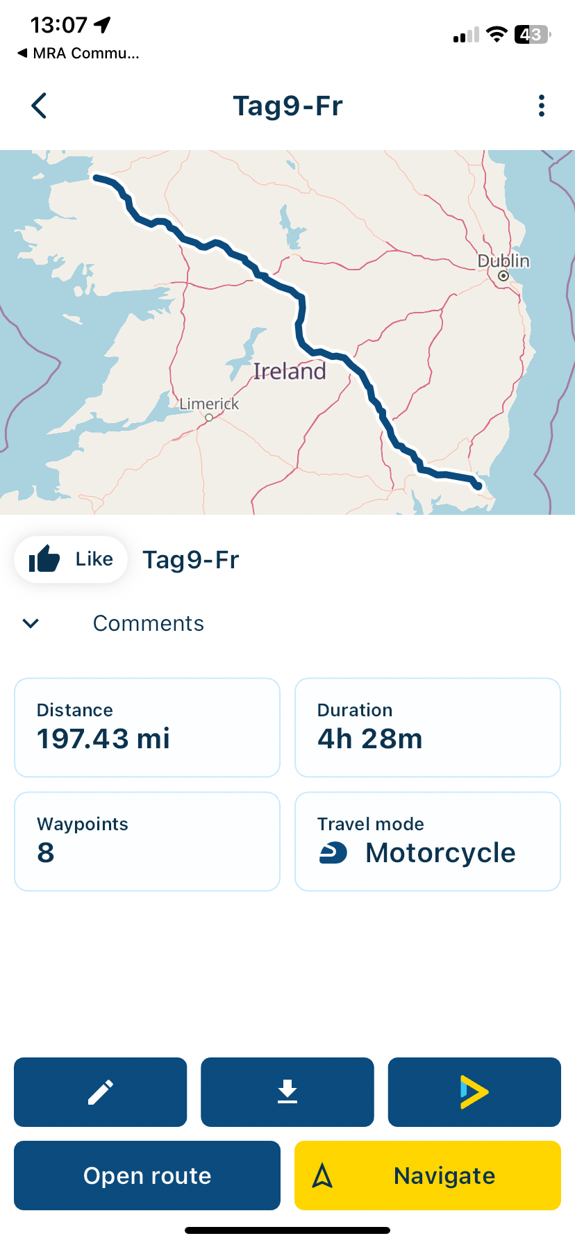Select the Duration 4h 28m card
This screenshot has width=575, height=1245.
click(x=428, y=727)
